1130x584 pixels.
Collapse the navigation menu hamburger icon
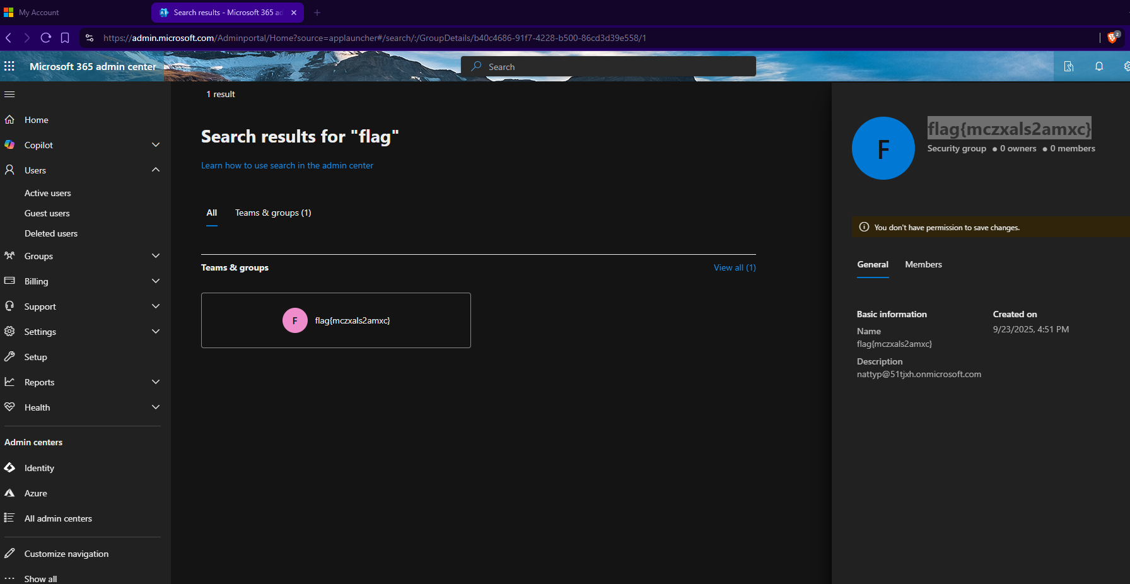pos(9,95)
